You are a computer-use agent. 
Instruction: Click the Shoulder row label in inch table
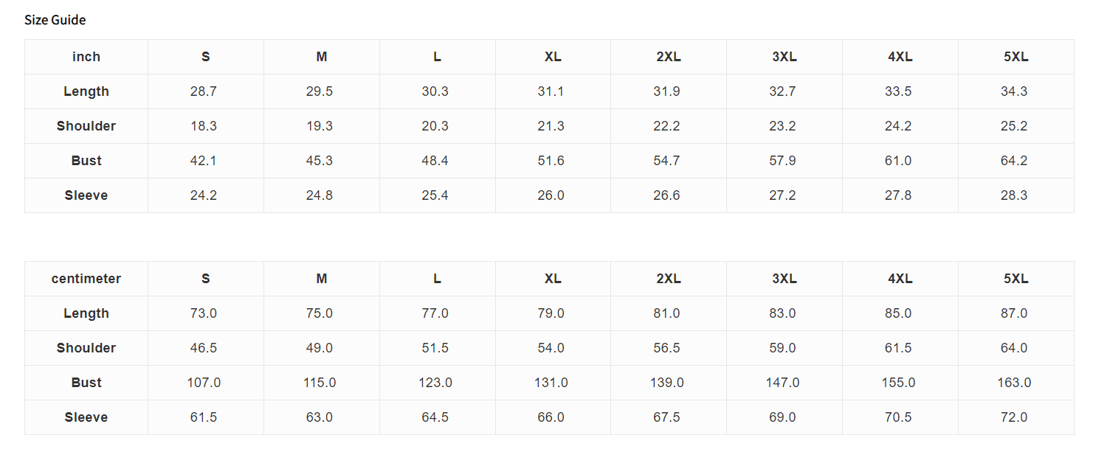pyautogui.click(x=86, y=126)
